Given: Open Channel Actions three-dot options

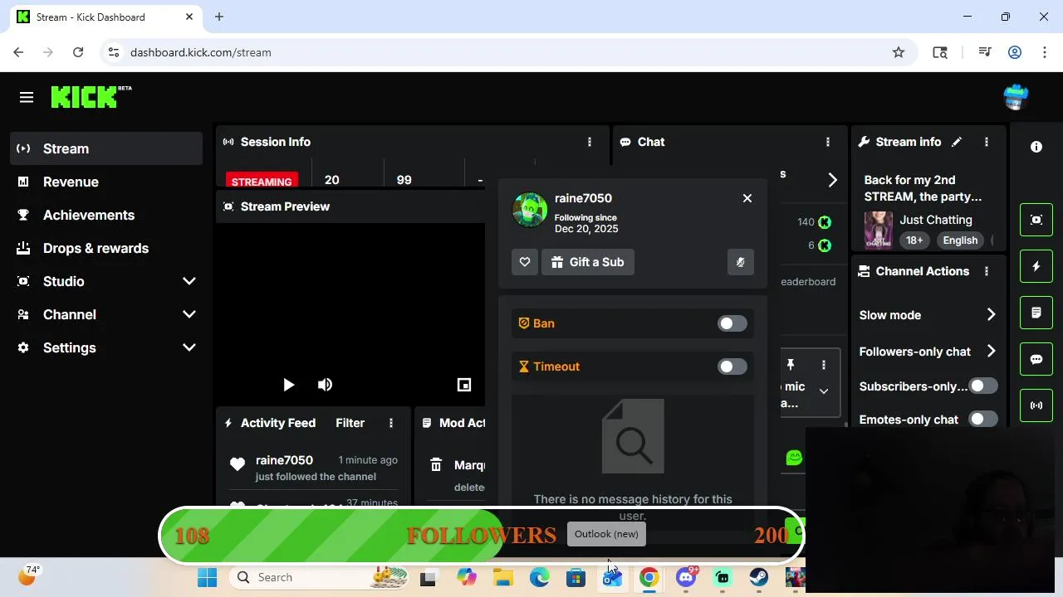Looking at the screenshot, I should [986, 271].
